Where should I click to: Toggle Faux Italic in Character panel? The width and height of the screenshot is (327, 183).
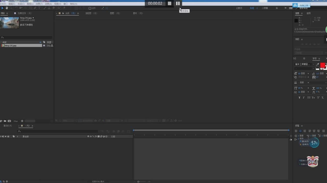(x=304, y=98)
